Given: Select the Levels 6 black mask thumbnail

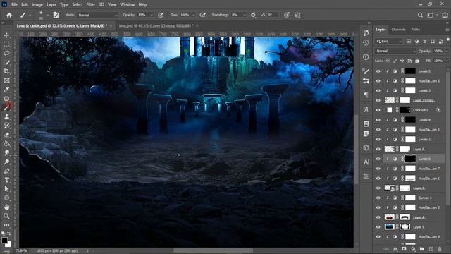Looking at the screenshot, I should click(410, 159).
